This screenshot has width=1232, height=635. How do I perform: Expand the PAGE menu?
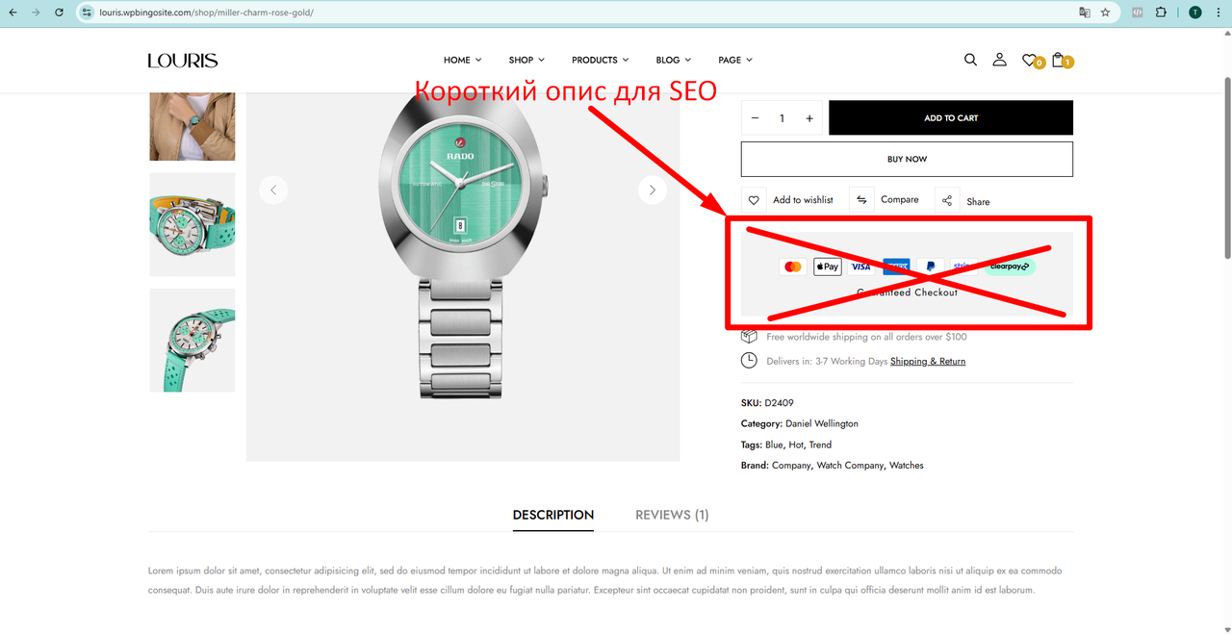pos(735,60)
